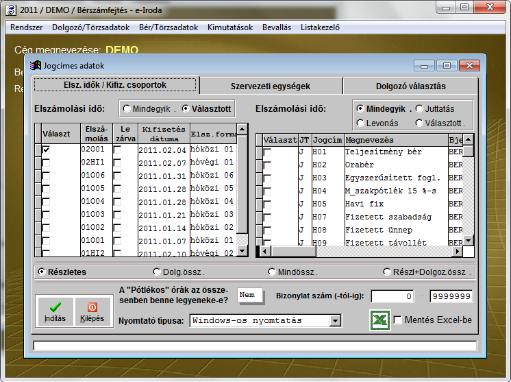The width and height of the screenshot is (511, 382).
Task: Click the main application title bar icon
Action: click(x=11, y=8)
